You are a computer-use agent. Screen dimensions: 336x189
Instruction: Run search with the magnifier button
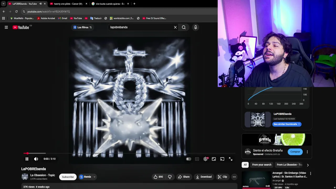pos(184,27)
